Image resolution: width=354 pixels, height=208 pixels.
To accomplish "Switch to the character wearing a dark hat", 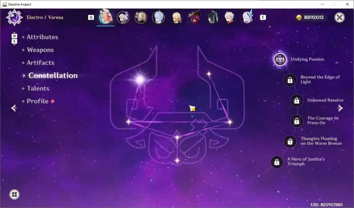I will [194, 17].
